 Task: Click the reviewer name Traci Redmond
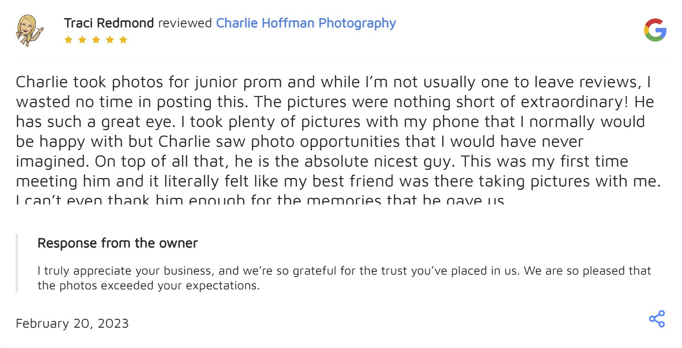pos(109,23)
